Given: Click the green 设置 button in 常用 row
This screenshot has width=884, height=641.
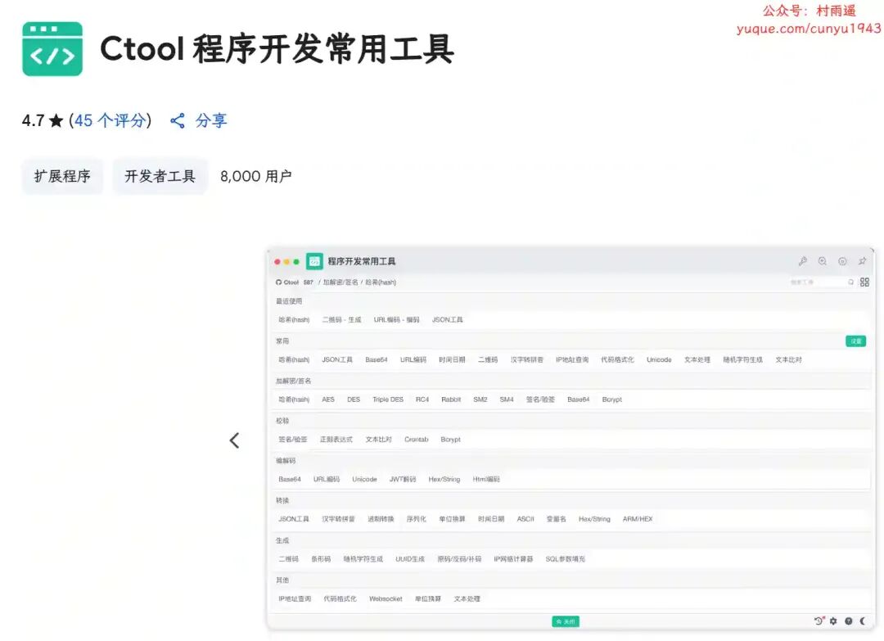Looking at the screenshot, I should [x=855, y=341].
